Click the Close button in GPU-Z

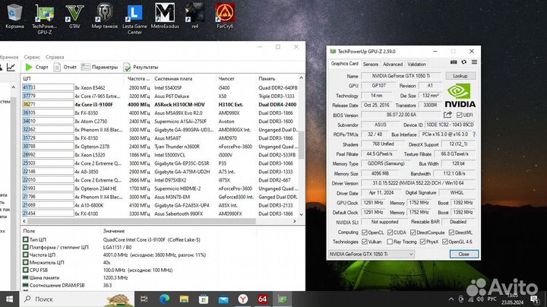pos(463,254)
